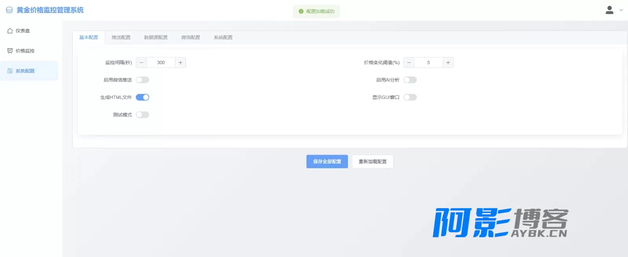The width and height of the screenshot is (628, 257).
Task: Click the 启用微信推送 label
Action: tap(118, 80)
